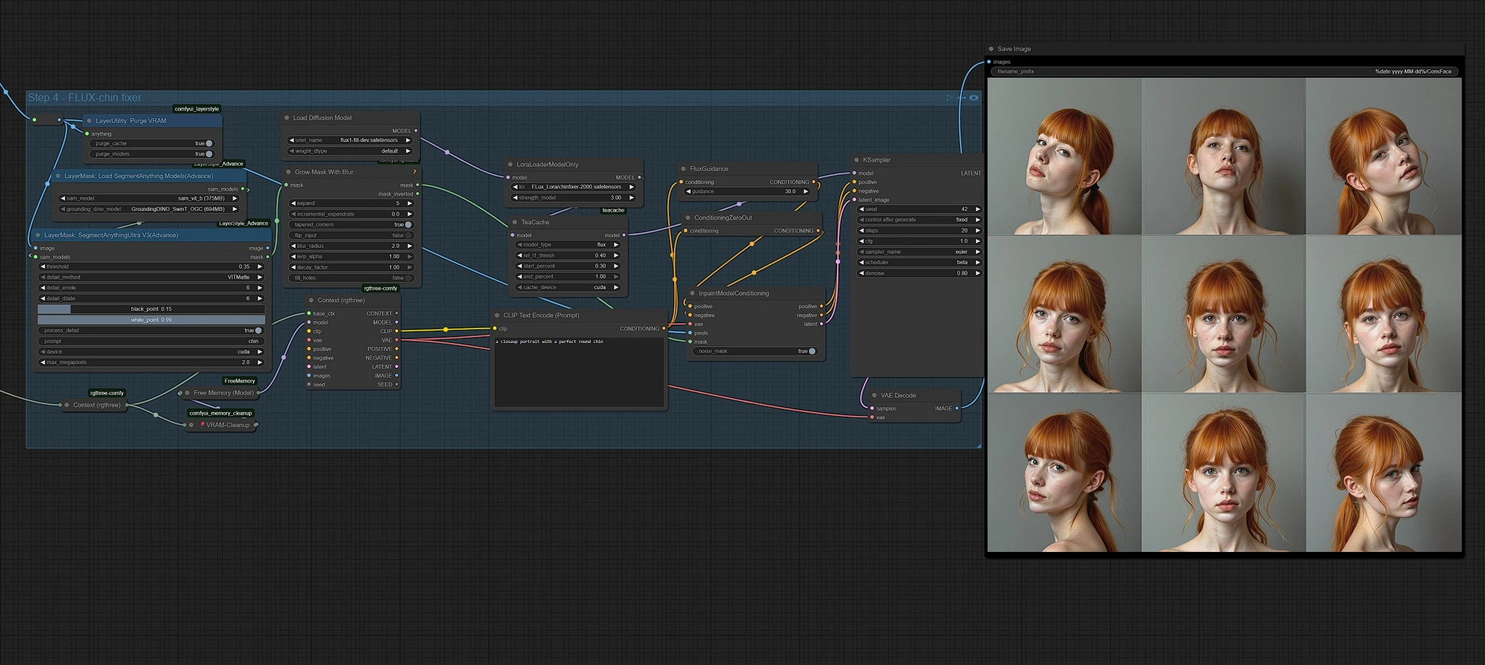Screen dimensions: 1485x665
Task: Open scheduler beta dropdown
Action: pyautogui.click(x=919, y=262)
